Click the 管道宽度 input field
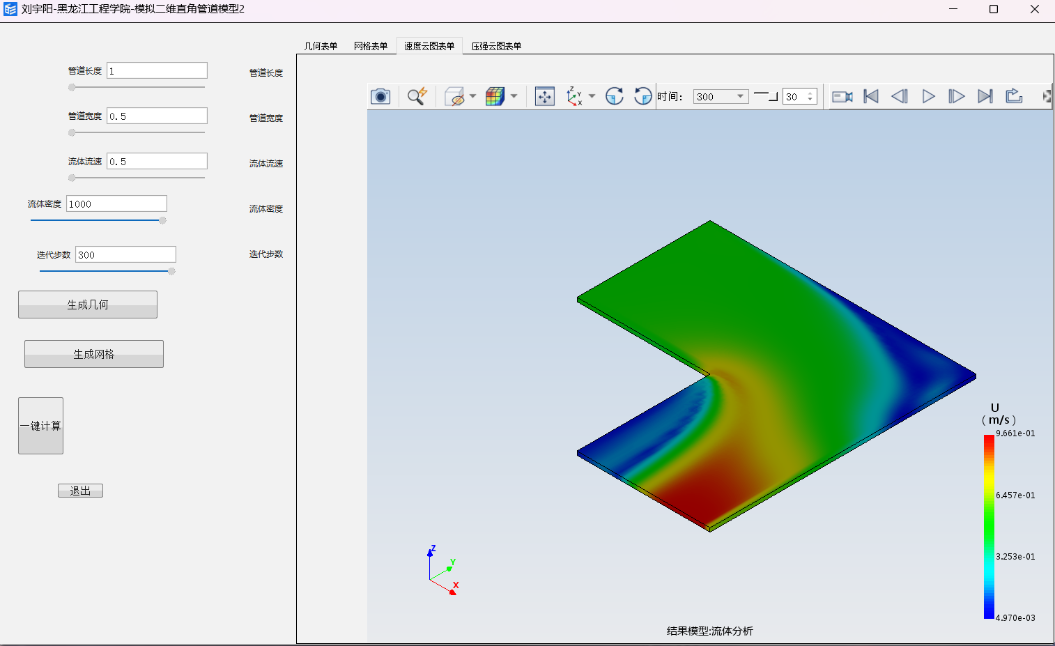Image resolution: width=1055 pixels, height=646 pixels. (x=157, y=116)
